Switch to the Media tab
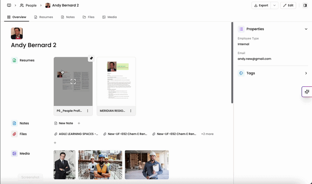Viewport: 312px width, 184px height. pos(110,17)
